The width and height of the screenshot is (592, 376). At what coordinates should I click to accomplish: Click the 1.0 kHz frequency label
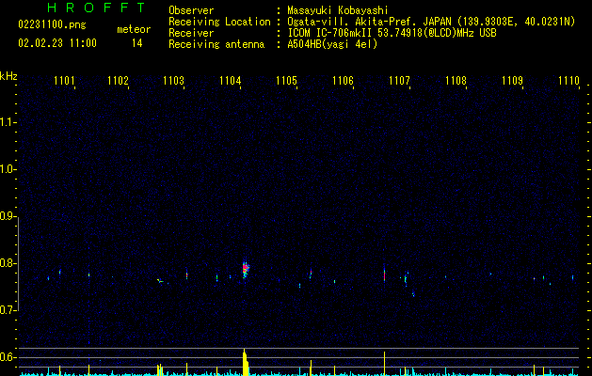pyautogui.click(x=8, y=169)
